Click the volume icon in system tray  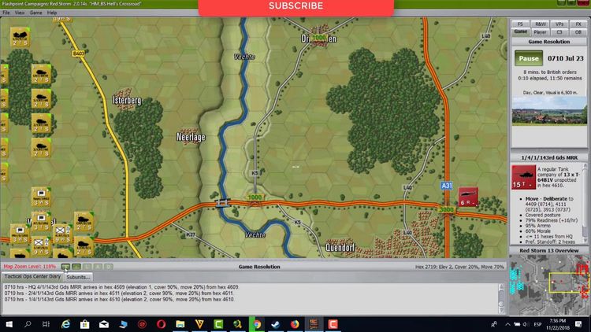coord(526,324)
